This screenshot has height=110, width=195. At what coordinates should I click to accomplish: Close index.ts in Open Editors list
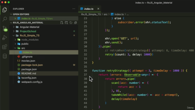pyautogui.click(x=15, y=18)
